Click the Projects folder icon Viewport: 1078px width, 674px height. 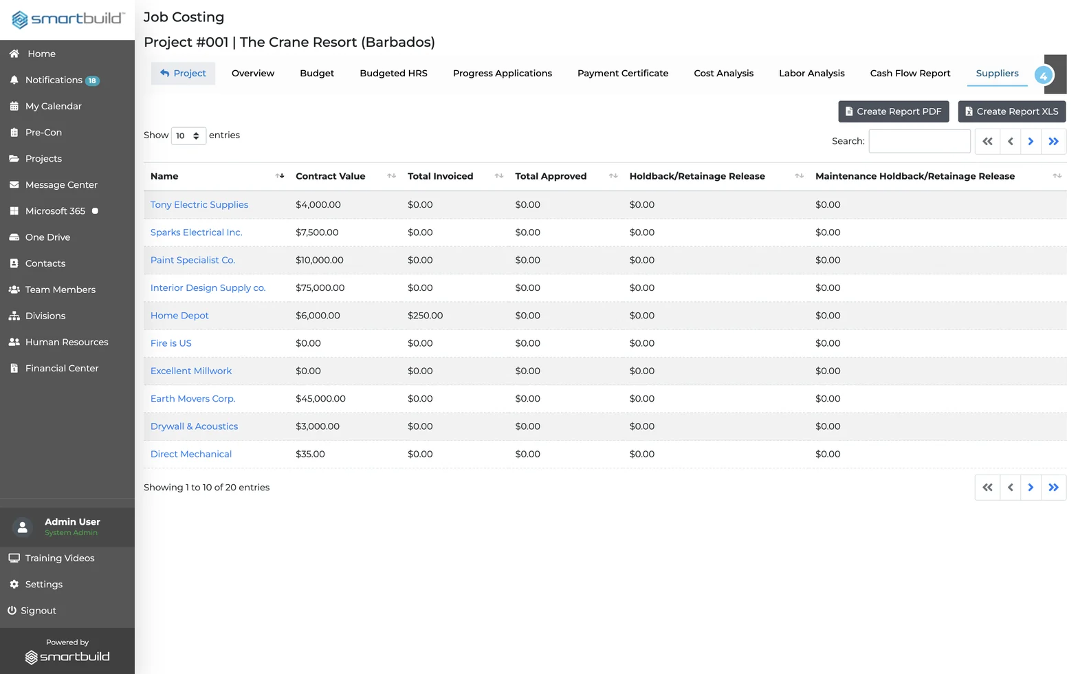14,158
